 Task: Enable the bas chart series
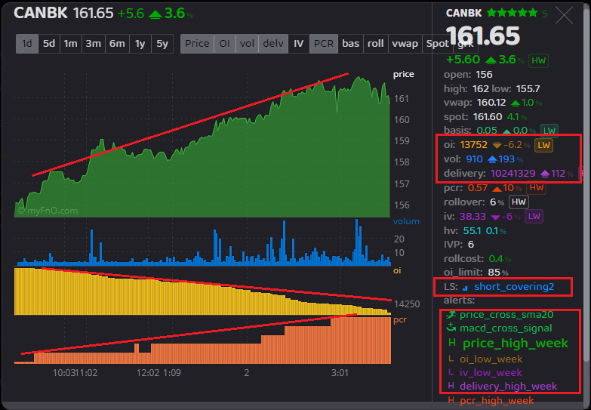point(350,44)
